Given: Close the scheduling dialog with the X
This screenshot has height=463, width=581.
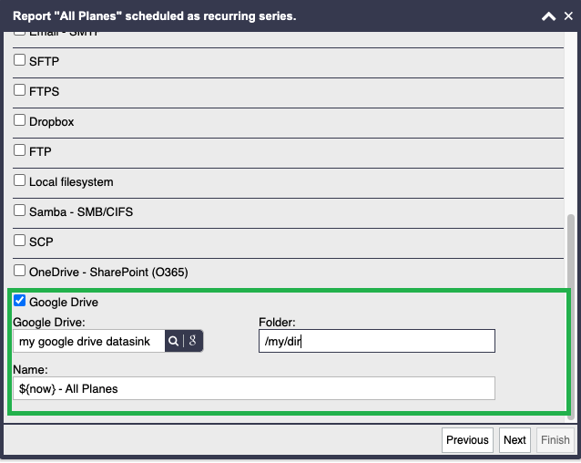Looking at the screenshot, I should (568, 15).
